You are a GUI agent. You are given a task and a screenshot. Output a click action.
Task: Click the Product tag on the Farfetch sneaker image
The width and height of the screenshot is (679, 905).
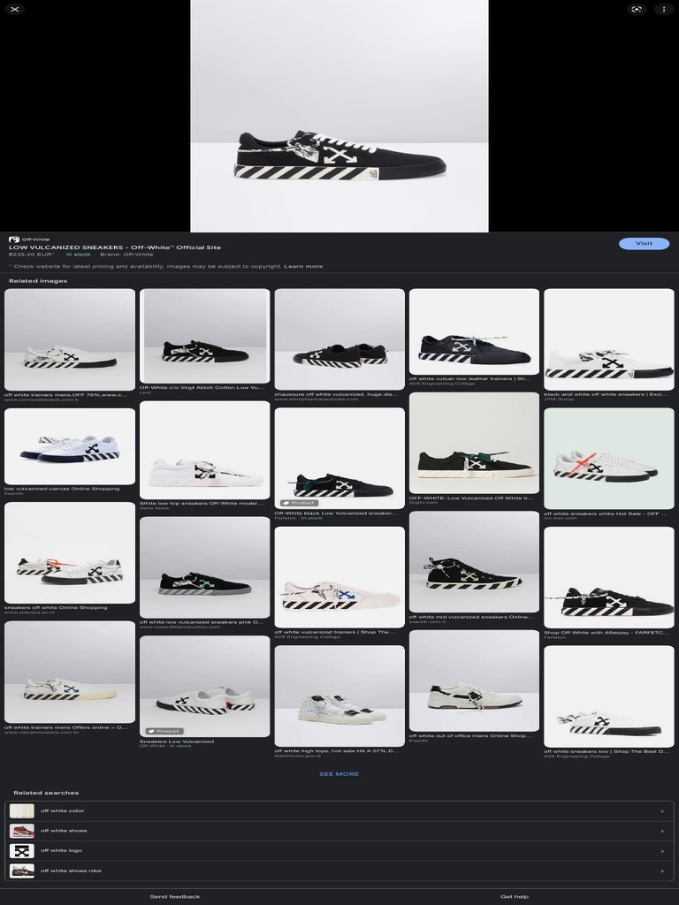pos(299,503)
